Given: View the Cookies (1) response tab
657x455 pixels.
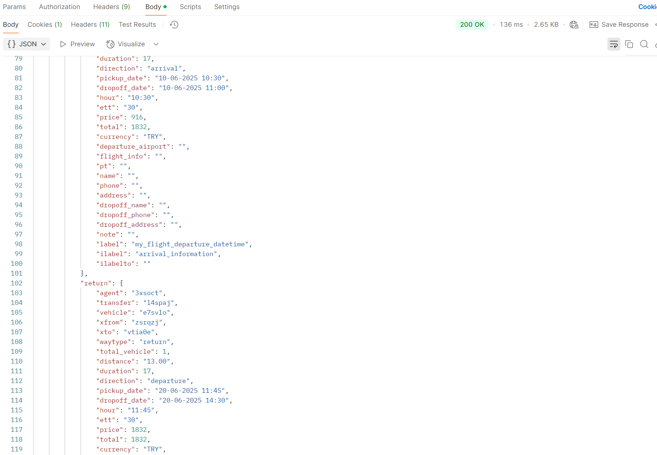Looking at the screenshot, I should 45,25.
